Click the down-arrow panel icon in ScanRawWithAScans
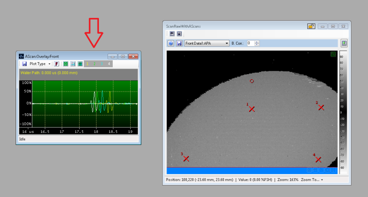The image size is (368, 197). click(179, 34)
